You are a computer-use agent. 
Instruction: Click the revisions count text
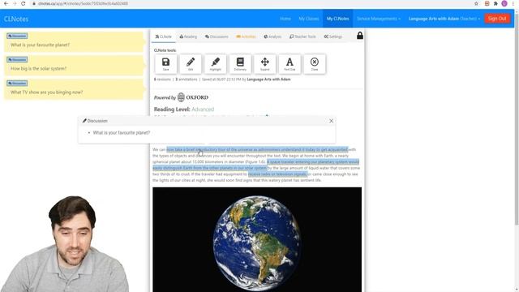(x=162, y=79)
